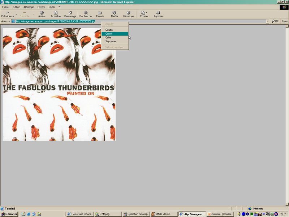Refresh the page with Actualiser
Image resolution: width=289 pixels, height=217 pixels.
point(56,14)
